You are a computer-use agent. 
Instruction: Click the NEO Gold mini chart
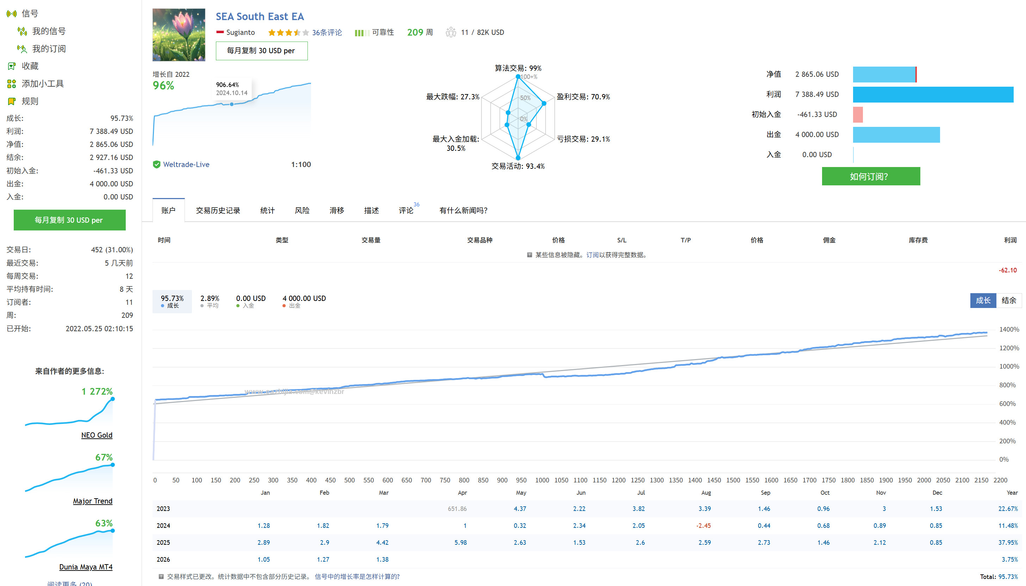pyautogui.click(x=69, y=412)
